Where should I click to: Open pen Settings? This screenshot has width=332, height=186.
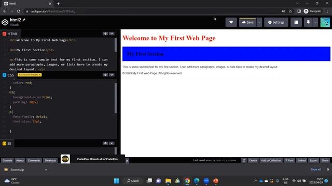coord(276,22)
